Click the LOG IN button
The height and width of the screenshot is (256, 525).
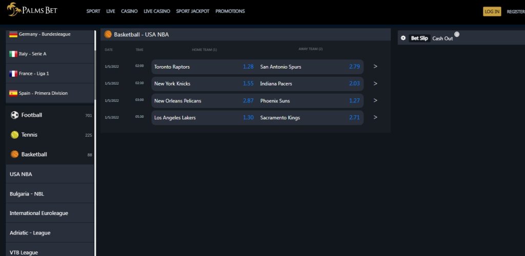coord(492,11)
